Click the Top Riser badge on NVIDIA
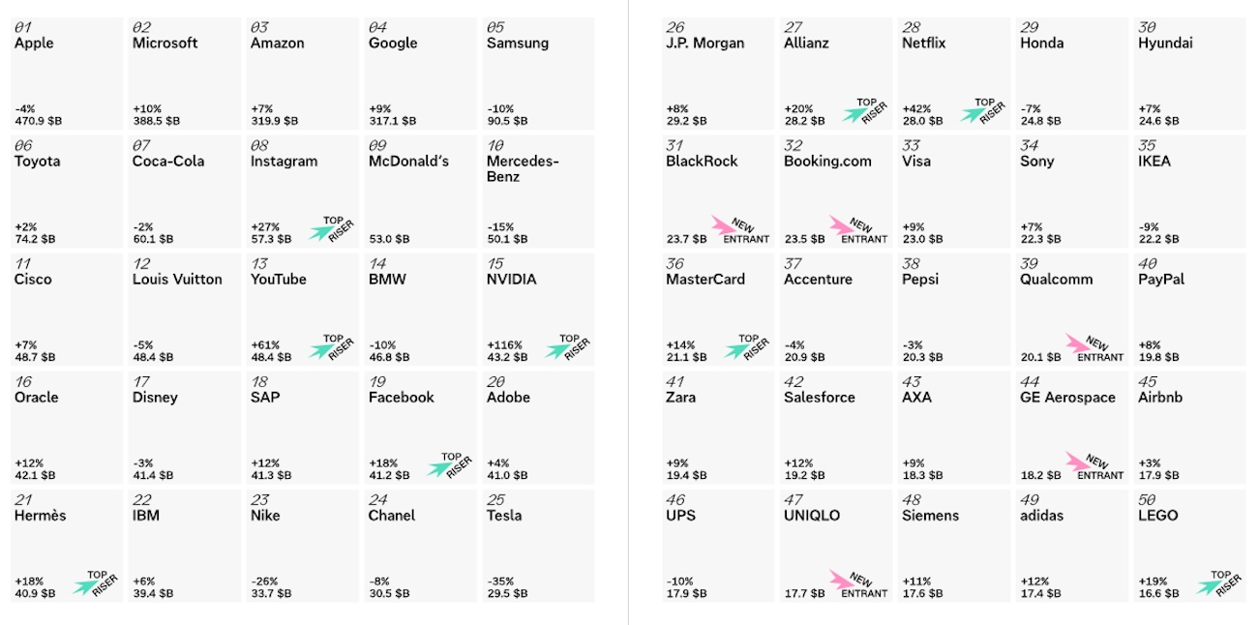Viewport: 1258px width, 625px height. tap(567, 347)
